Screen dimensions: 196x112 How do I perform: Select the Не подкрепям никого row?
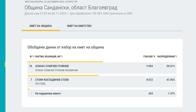tap(102, 93)
